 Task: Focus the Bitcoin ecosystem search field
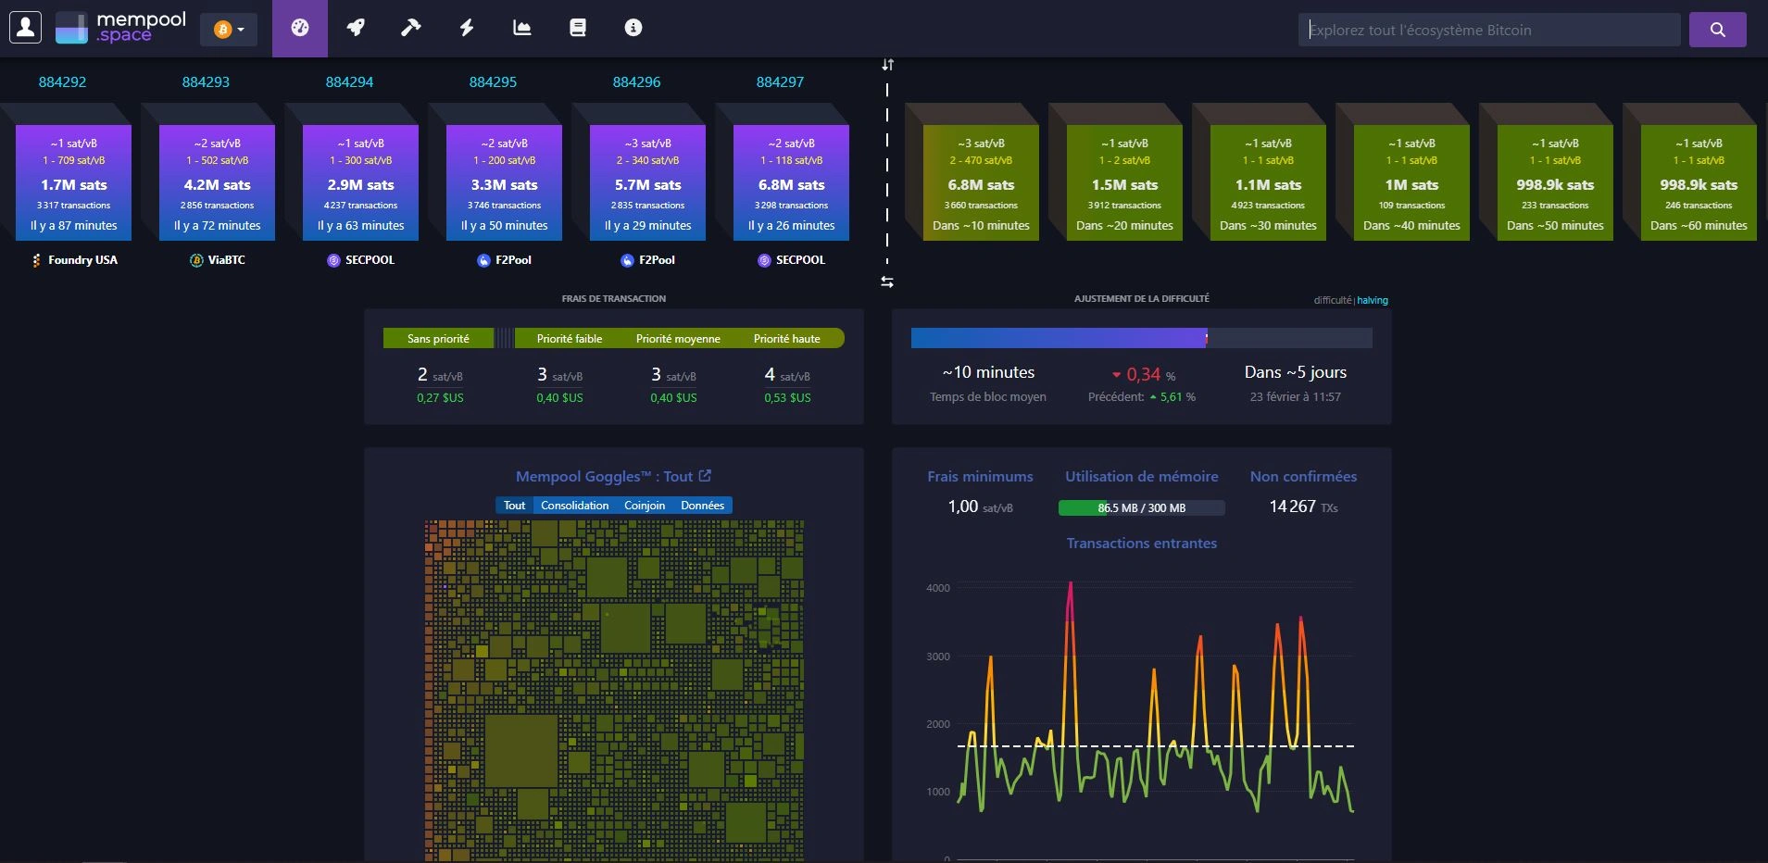click(x=1489, y=30)
